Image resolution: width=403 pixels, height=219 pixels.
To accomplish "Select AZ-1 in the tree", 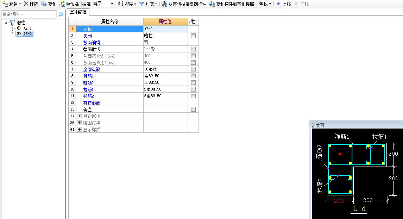I will (x=27, y=28).
